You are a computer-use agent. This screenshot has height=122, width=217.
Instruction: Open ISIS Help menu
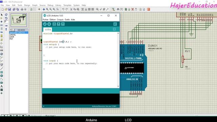(84, 5)
